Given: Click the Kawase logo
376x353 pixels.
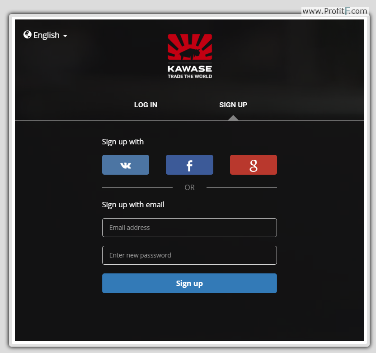Looking at the screenshot, I should tap(190, 57).
